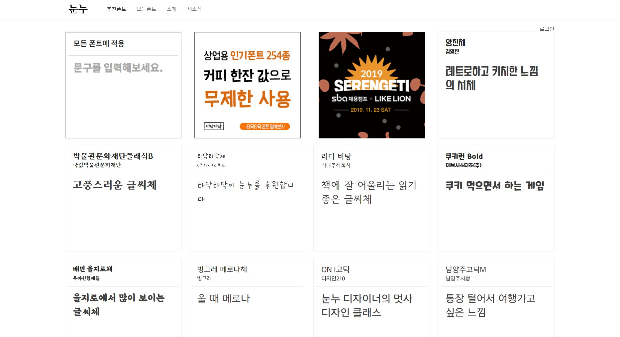Open the 쿠키런 Bold font title
Screen dimensions: 620x337
(464, 156)
